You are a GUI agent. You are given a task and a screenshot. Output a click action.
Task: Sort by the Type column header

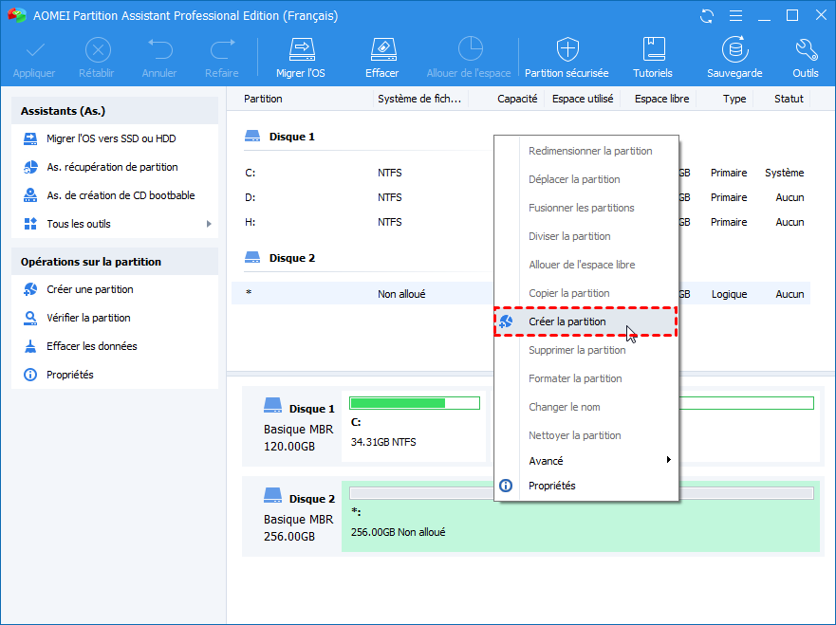734,99
